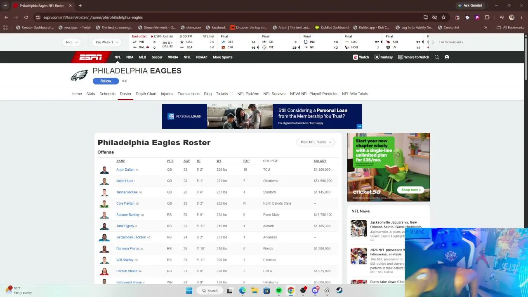
Task: Open Chrome profile avatar
Action: 512,17
